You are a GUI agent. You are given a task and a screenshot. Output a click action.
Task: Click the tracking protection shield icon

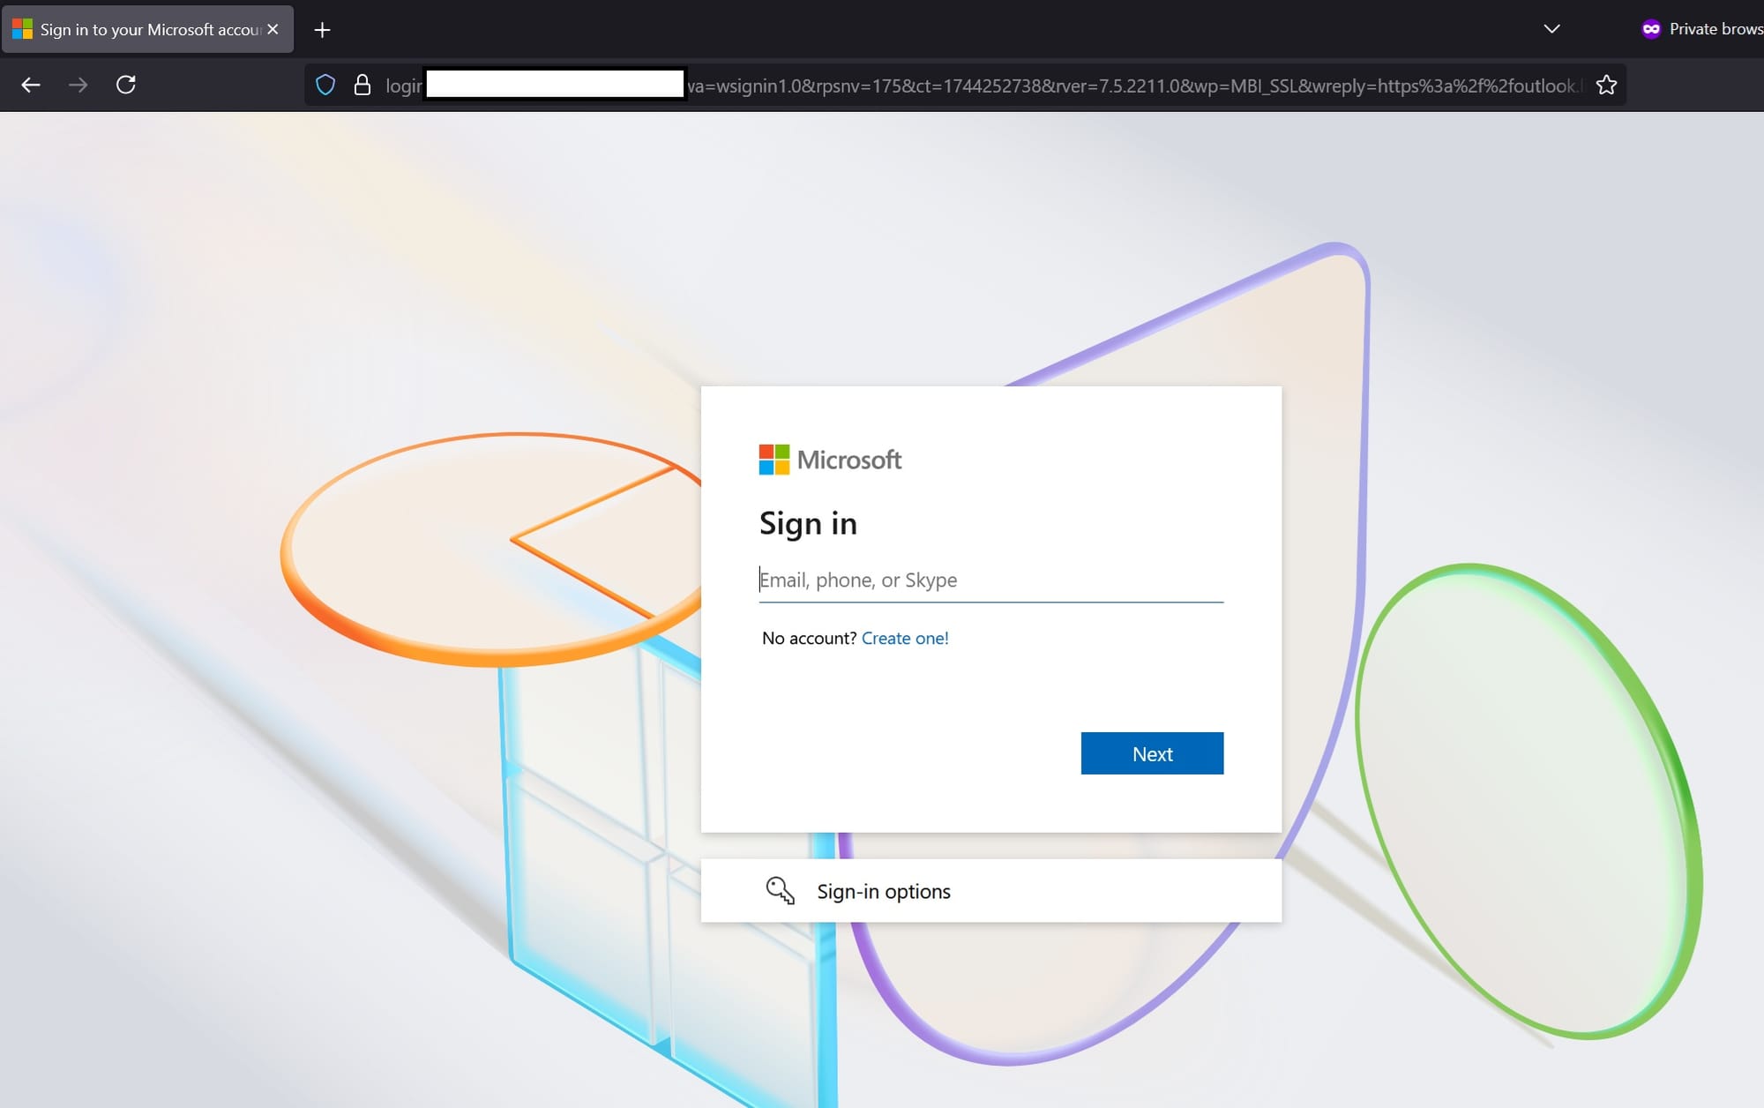click(x=325, y=85)
